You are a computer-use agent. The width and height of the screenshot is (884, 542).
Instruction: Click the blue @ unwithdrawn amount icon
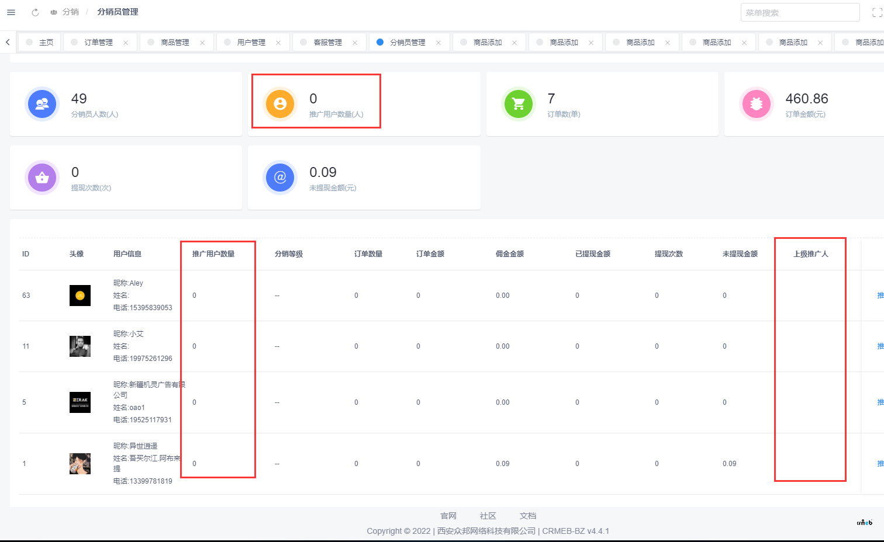(280, 178)
